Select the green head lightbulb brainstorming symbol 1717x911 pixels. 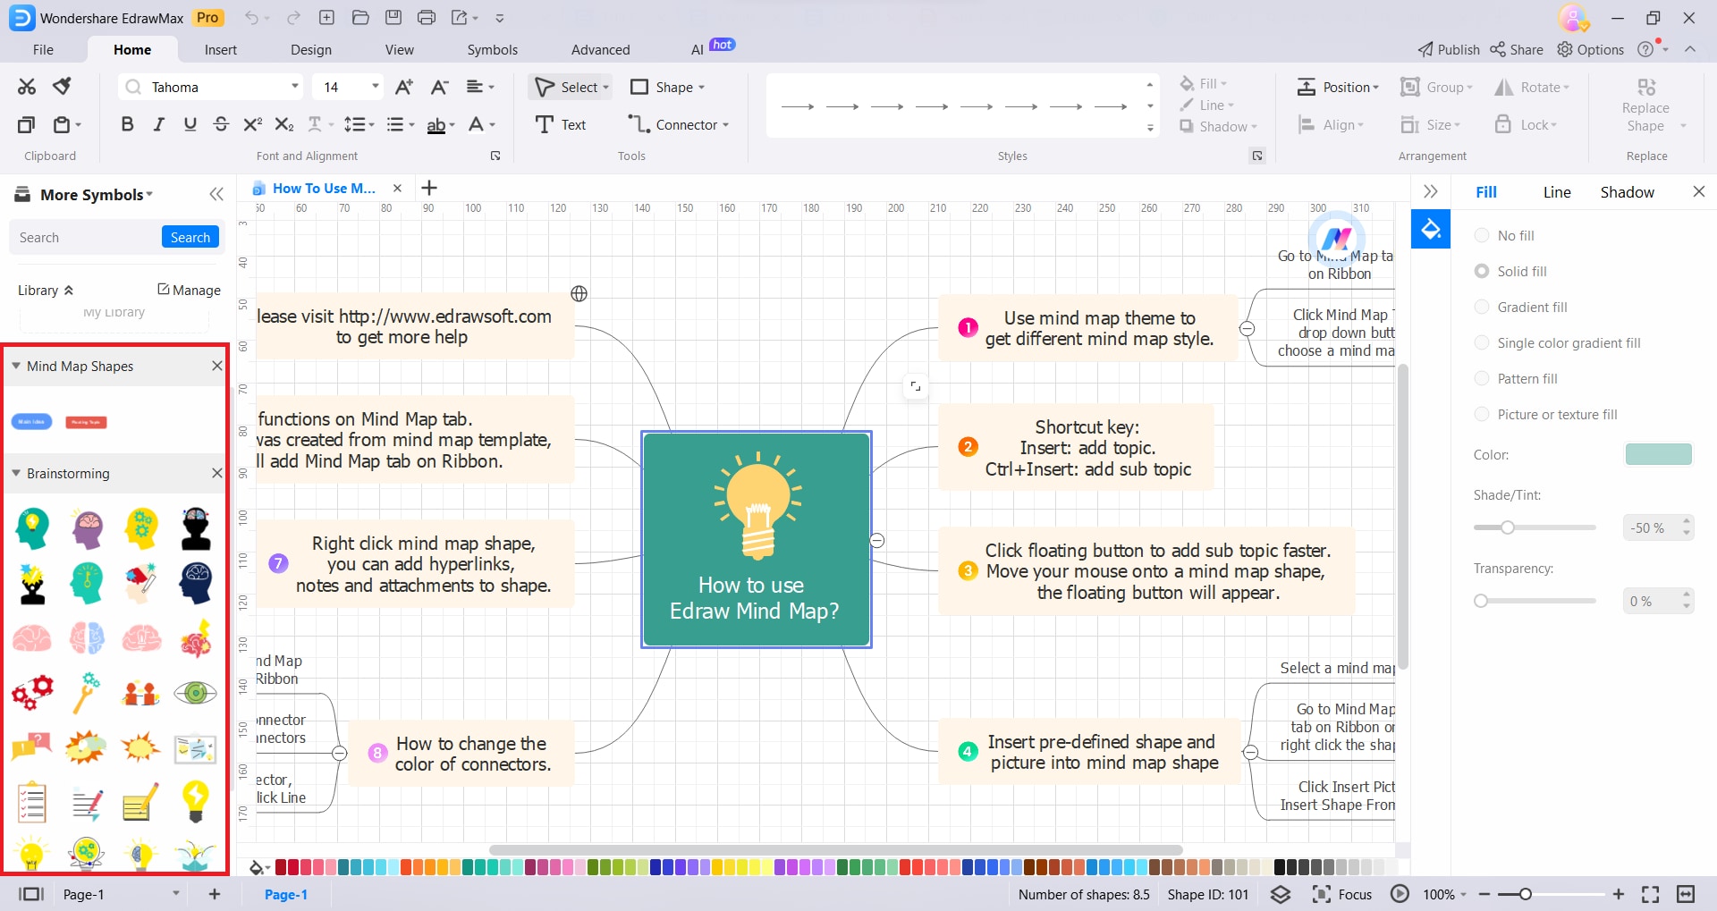(x=32, y=529)
